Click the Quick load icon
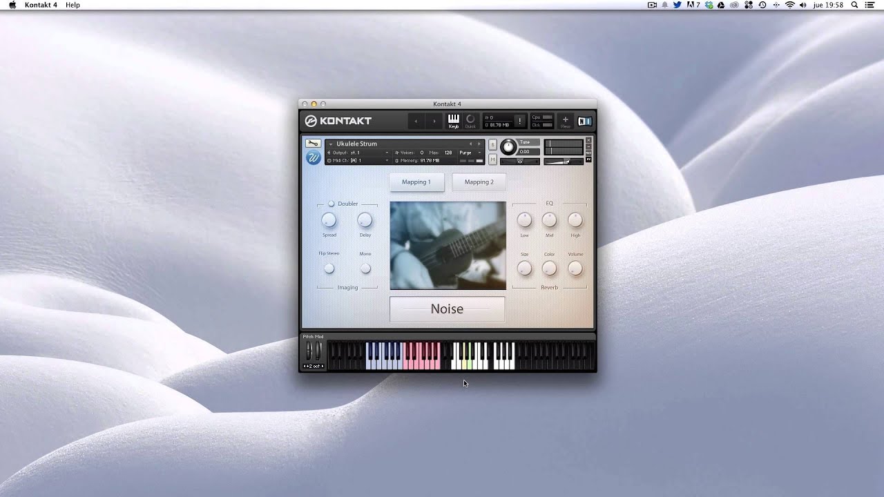Viewport: 884px width, 497px height. 470,121
